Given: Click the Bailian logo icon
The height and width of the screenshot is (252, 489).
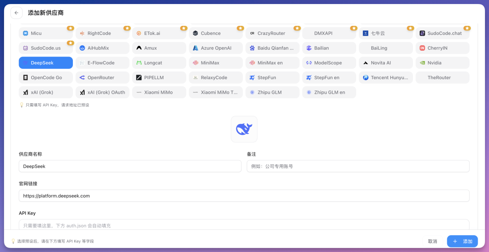Looking at the screenshot, I should coord(309,48).
